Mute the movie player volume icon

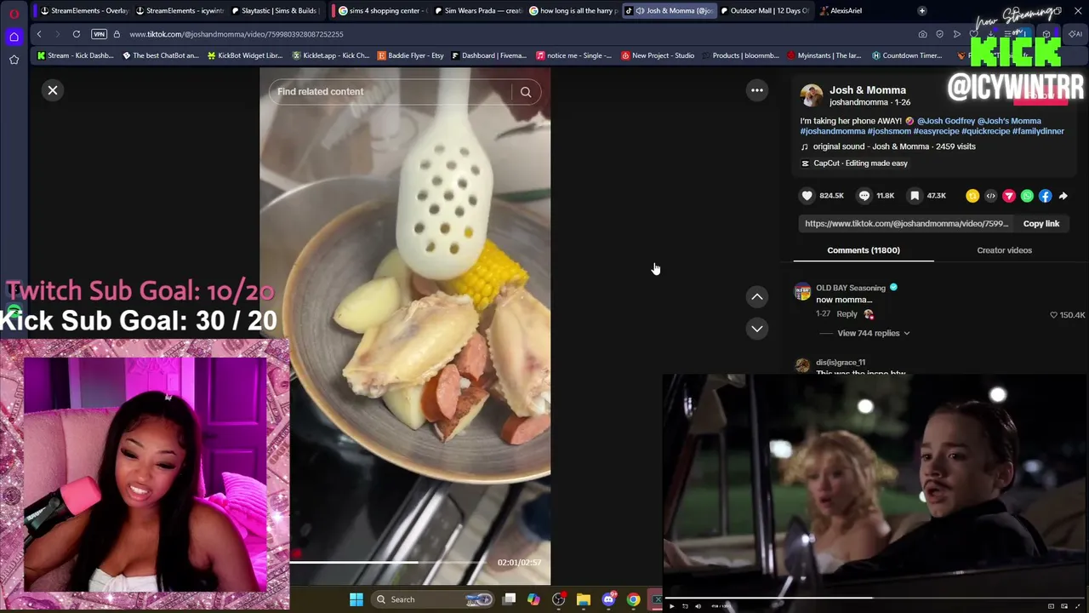[x=698, y=606]
